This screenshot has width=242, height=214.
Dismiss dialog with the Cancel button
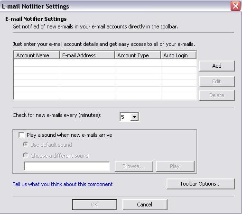click(x=145, y=205)
